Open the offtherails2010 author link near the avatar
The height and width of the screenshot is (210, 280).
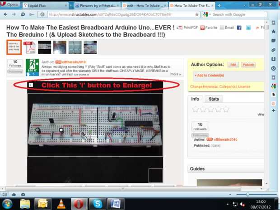tap(74, 62)
